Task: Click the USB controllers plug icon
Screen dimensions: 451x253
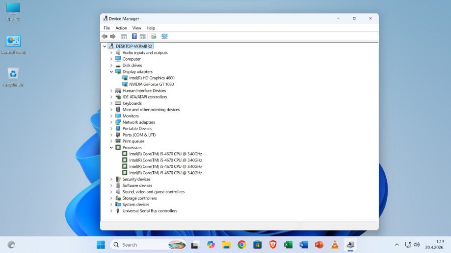Action: point(118,211)
